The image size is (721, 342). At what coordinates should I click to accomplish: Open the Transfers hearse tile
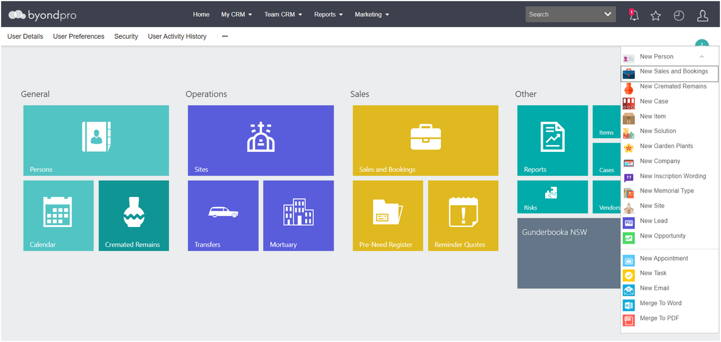223,216
